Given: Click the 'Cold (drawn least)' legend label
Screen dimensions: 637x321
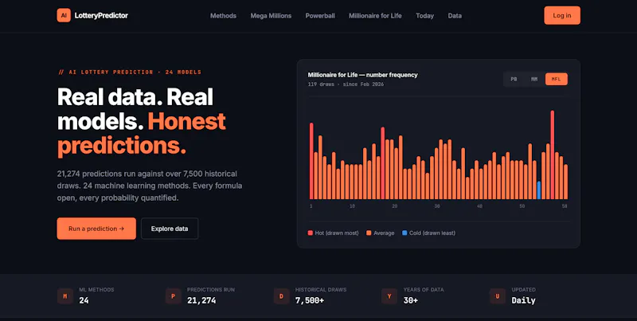Looking at the screenshot, I should pos(432,233).
